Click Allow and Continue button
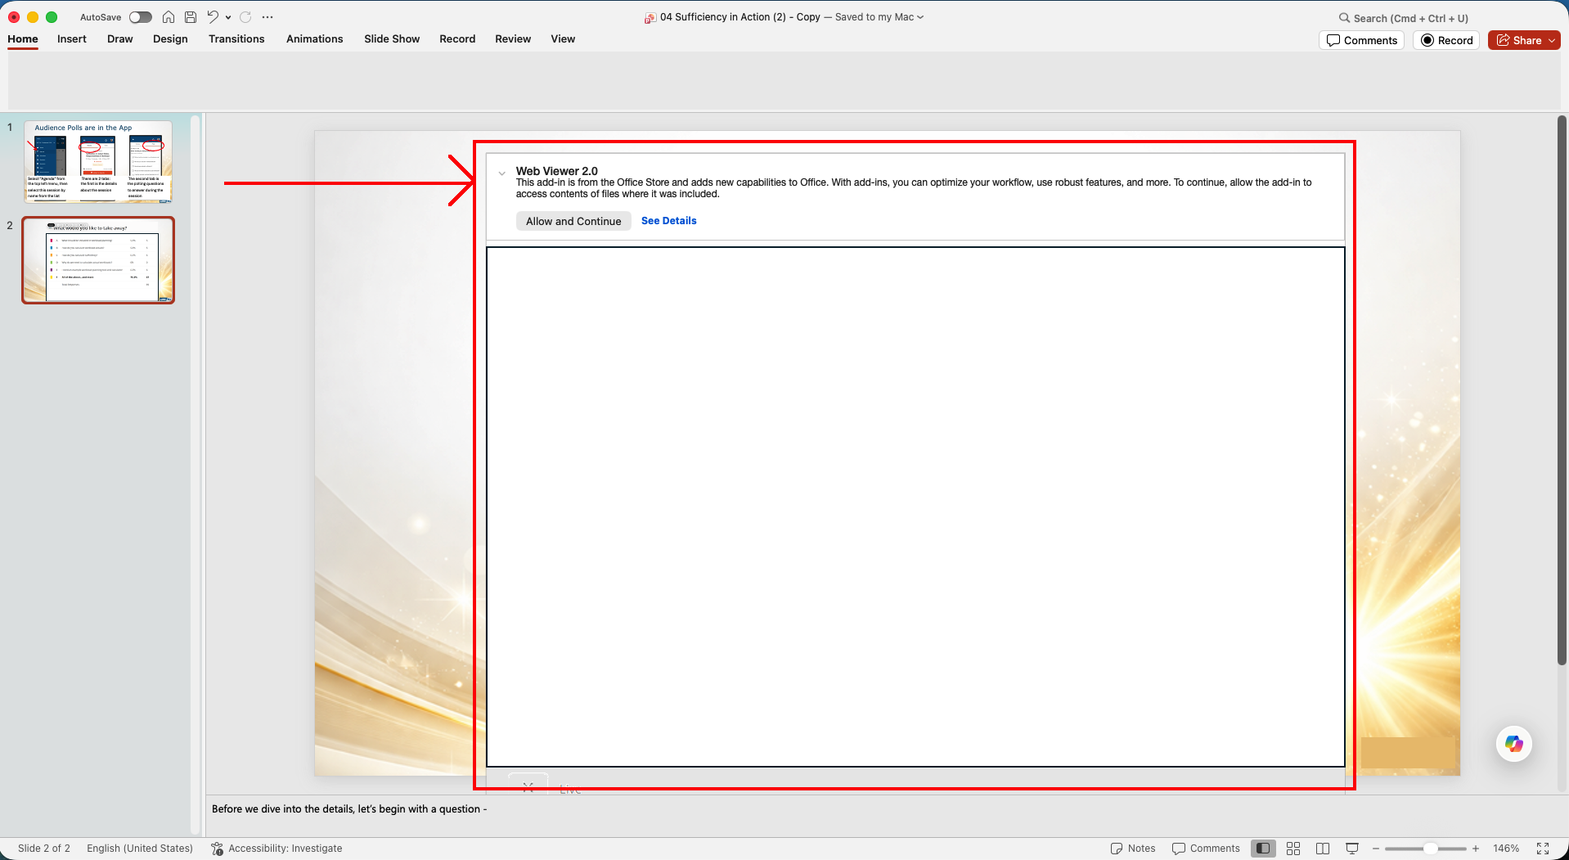The height and width of the screenshot is (860, 1569). pyautogui.click(x=573, y=221)
